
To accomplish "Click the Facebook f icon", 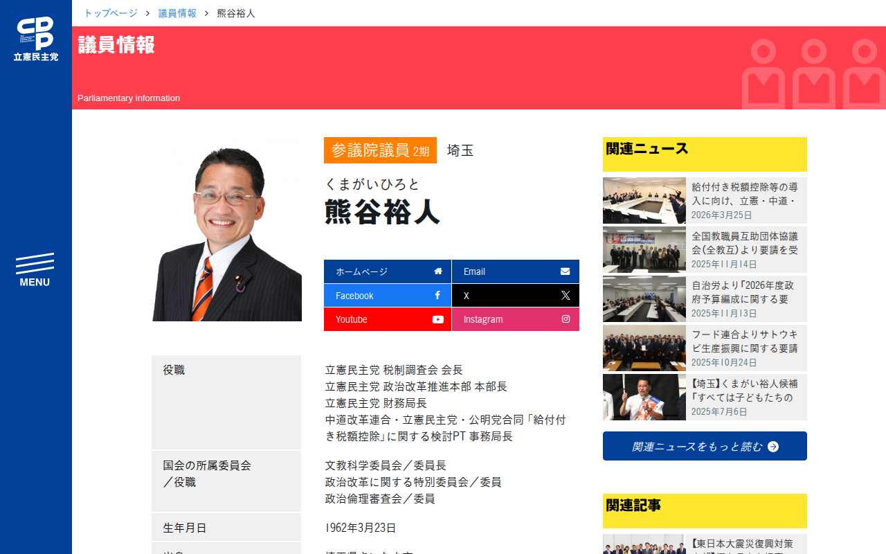I will coord(437,295).
